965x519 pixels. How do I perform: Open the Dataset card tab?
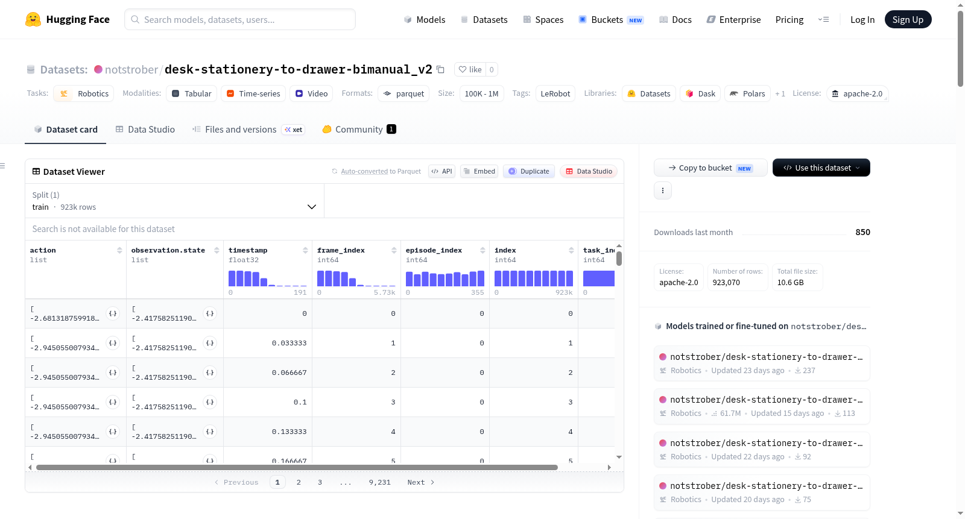coord(66,130)
